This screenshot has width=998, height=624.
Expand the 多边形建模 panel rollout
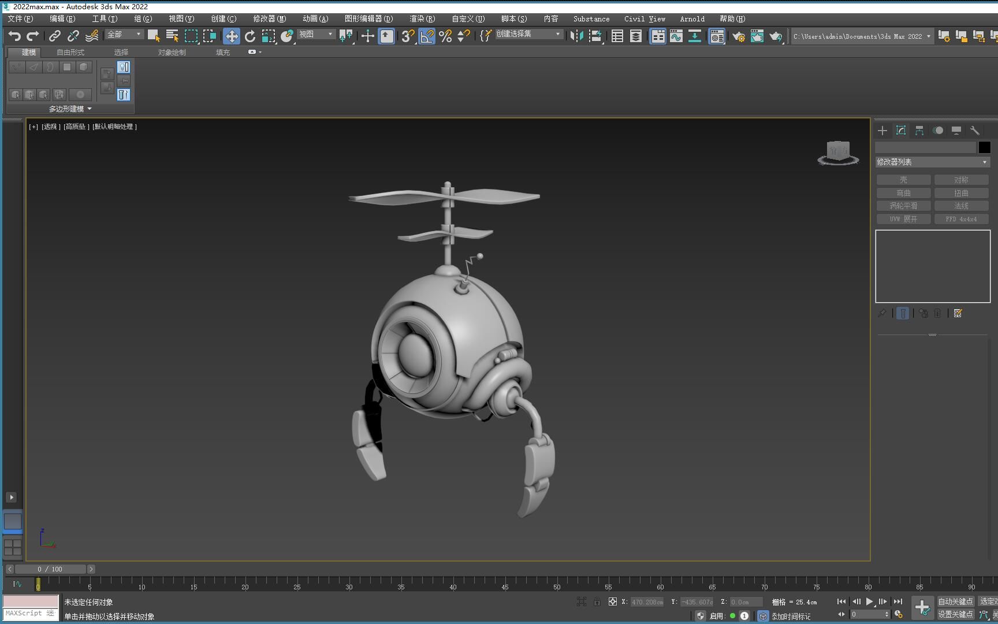(x=70, y=109)
